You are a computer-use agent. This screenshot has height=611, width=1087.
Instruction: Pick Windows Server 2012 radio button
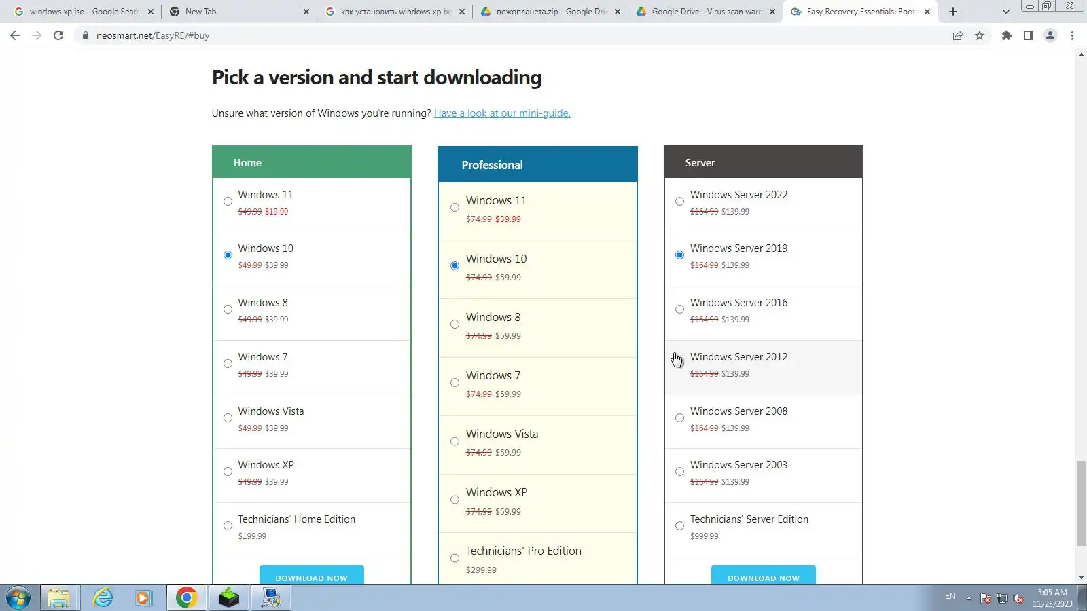679,364
